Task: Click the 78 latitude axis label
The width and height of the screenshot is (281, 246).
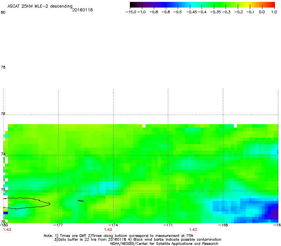Action: [3, 67]
